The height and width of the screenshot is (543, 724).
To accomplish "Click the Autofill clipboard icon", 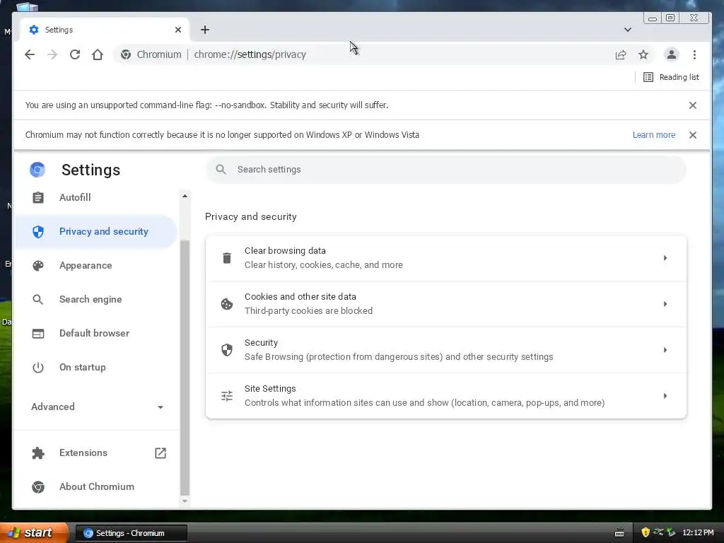I will pyautogui.click(x=38, y=198).
